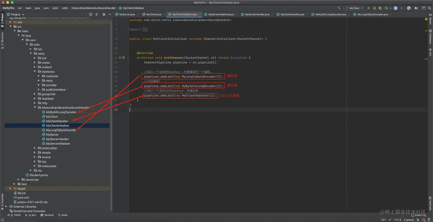Toggle the Favorites tool window
The image size is (433, 222).
coord(2,201)
